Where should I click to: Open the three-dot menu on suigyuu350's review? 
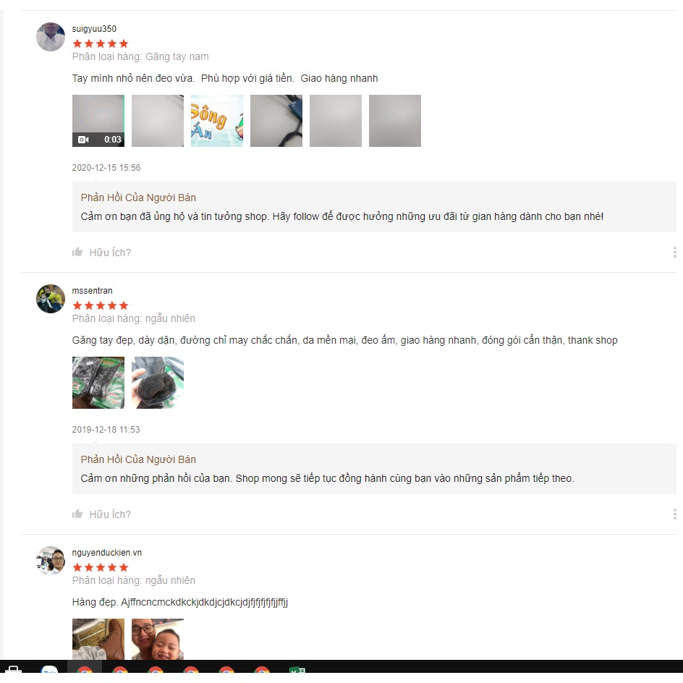pos(674,253)
